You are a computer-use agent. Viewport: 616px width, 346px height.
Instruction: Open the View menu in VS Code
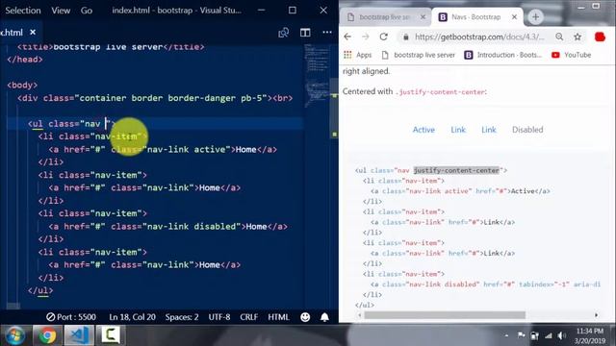61,11
